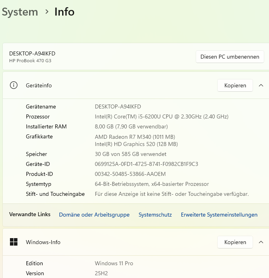
Task: Click the Installierter RAM label
Action: click(x=46, y=126)
